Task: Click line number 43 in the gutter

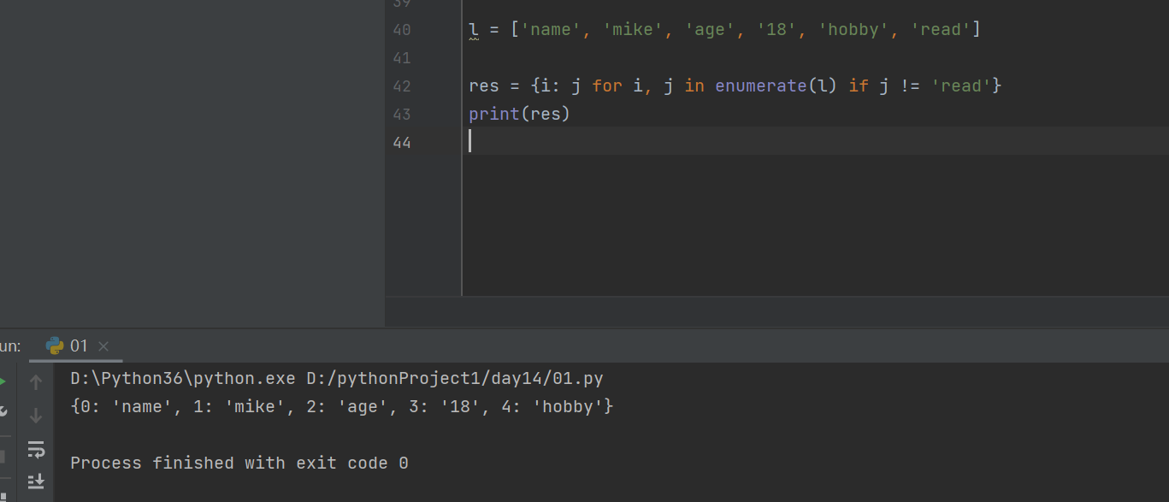Action: click(x=401, y=115)
